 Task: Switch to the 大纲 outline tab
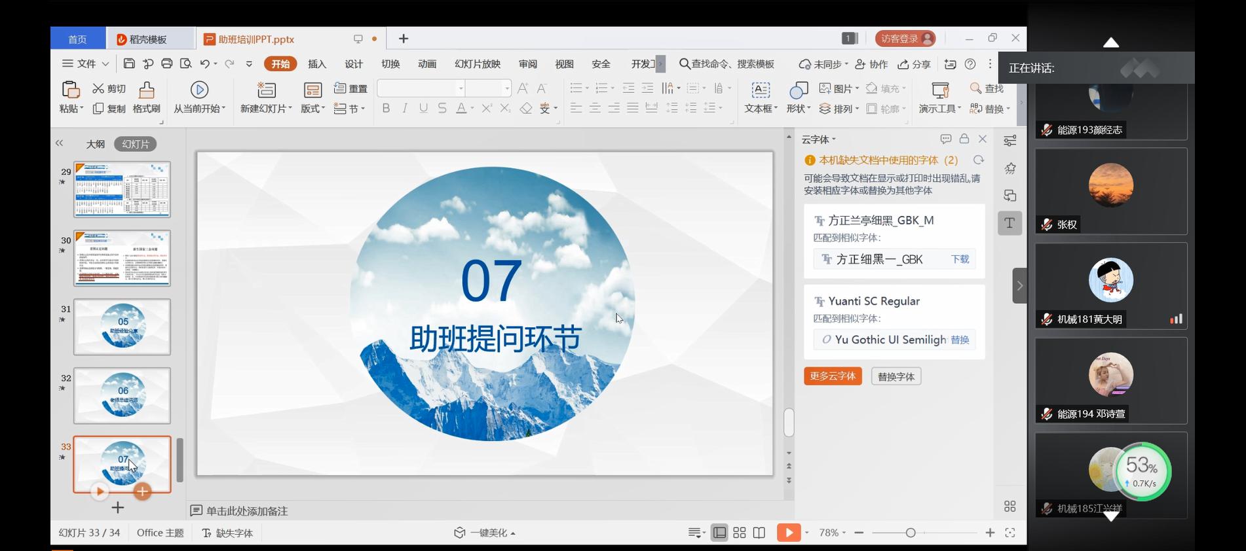click(x=96, y=144)
